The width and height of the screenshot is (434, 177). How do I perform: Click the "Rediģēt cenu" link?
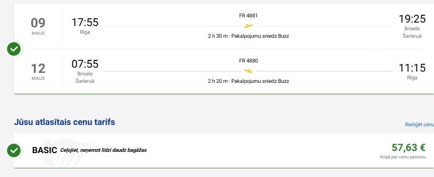[419, 125]
